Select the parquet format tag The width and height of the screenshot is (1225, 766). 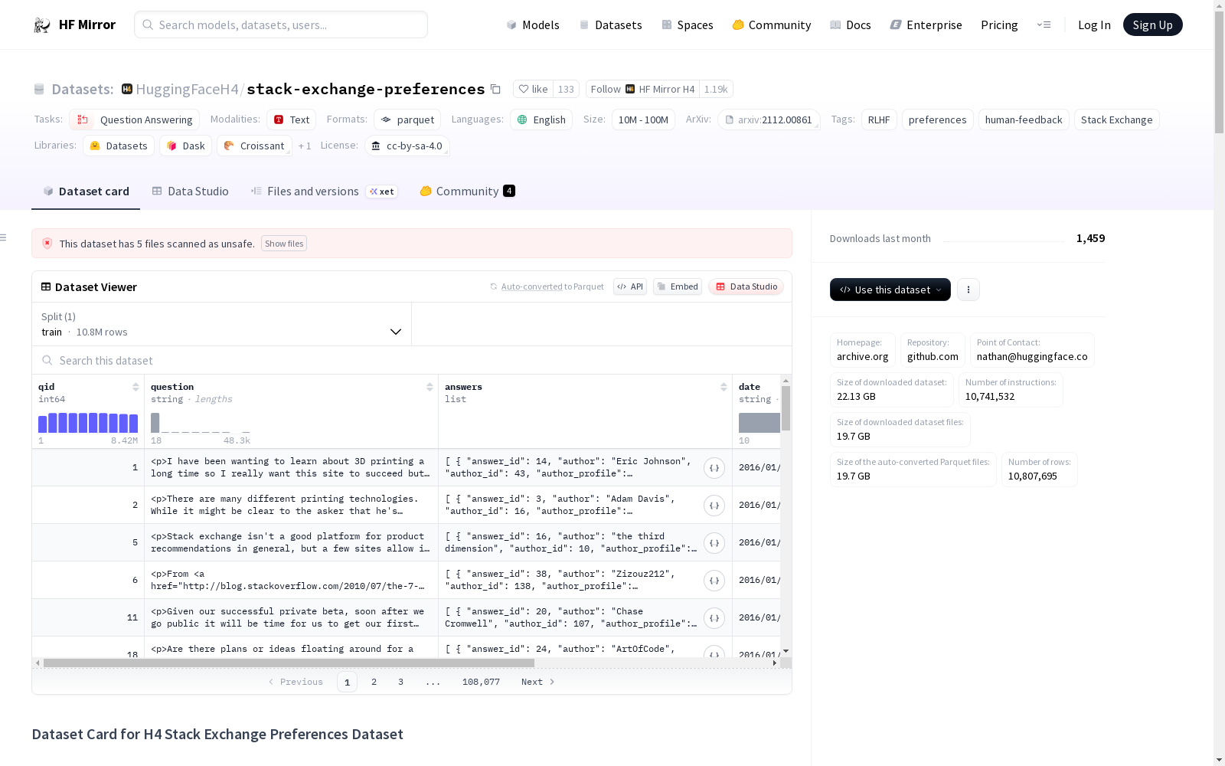(x=407, y=119)
